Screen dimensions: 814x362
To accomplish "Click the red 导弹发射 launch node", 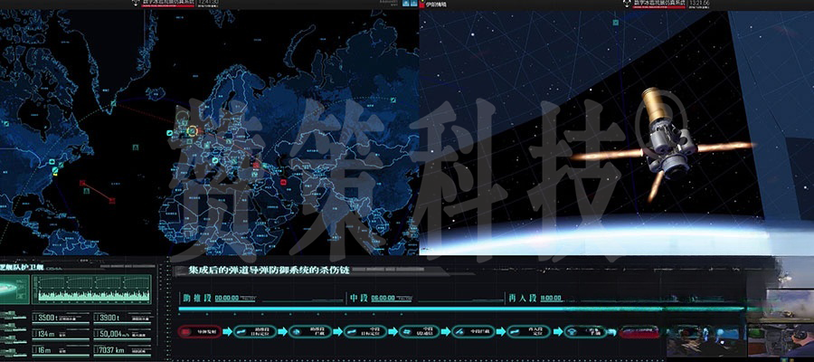I will coord(199,331).
